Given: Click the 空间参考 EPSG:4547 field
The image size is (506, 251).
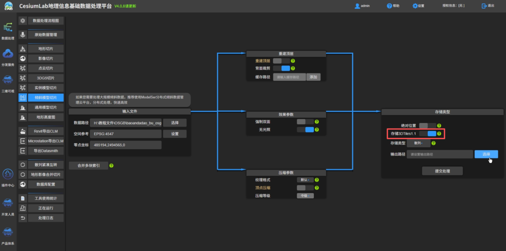Looking at the screenshot, I should pos(126,134).
